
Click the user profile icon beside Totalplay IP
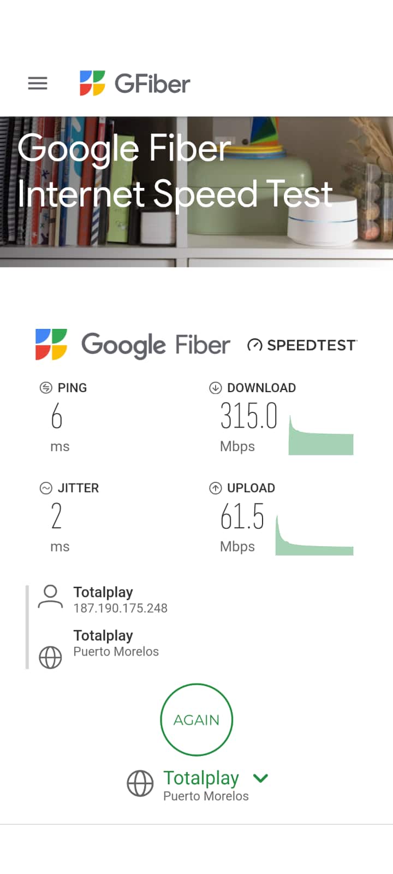coord(50,597)
